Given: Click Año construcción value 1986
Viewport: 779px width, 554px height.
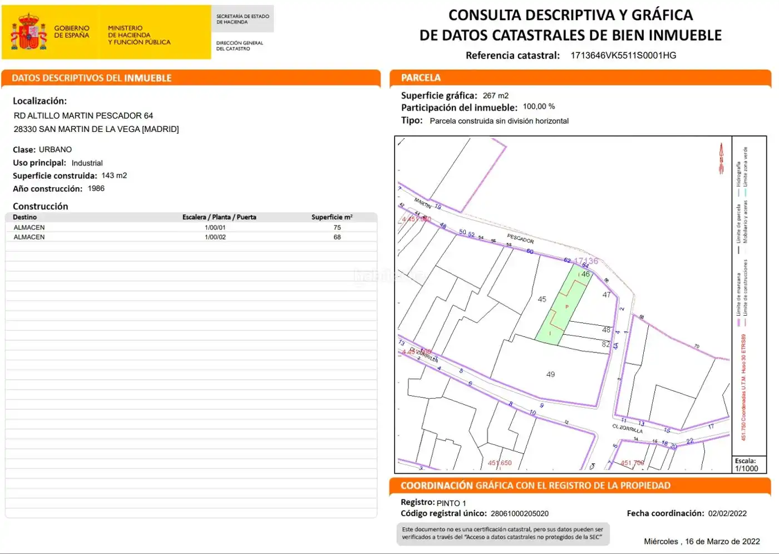Looking at the screenshot, I should coord(96,189).
